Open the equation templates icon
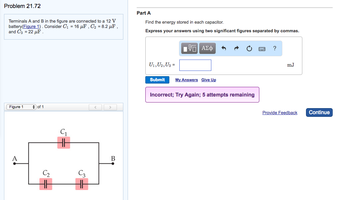337x200 pixels. 189,48
